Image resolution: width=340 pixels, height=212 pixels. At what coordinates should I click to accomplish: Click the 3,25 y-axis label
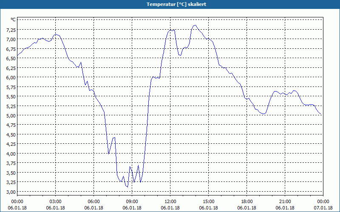11,182
